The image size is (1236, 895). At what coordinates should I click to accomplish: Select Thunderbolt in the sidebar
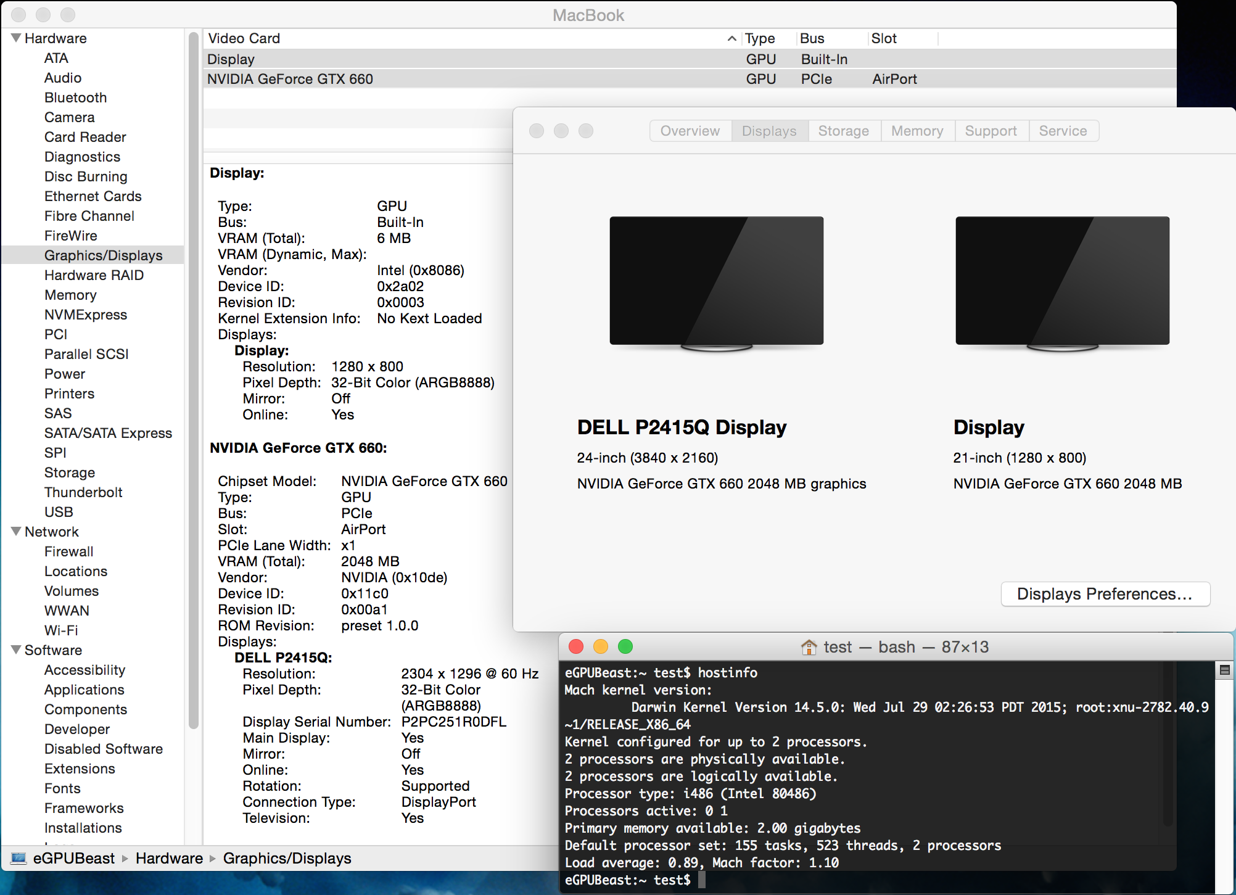point(83,492)
